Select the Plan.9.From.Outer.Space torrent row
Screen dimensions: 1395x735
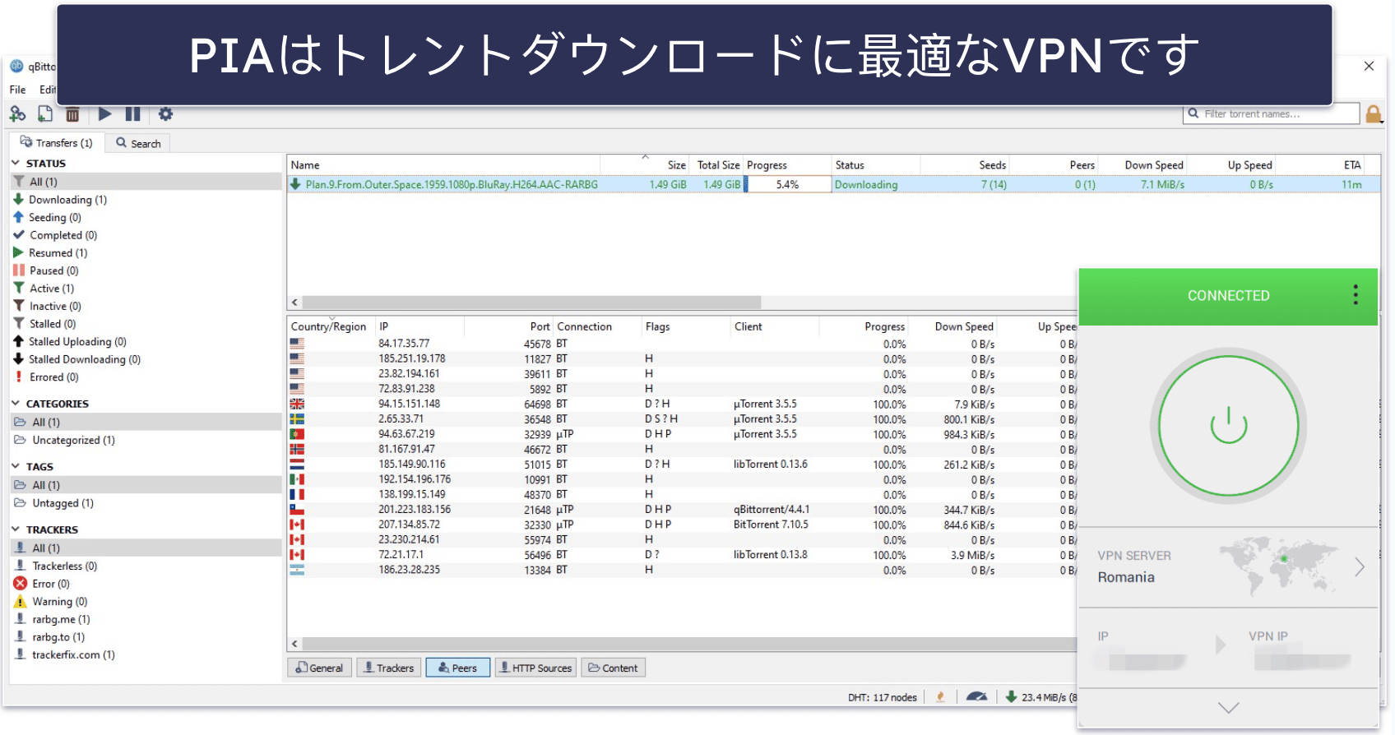tap(833, 184)
